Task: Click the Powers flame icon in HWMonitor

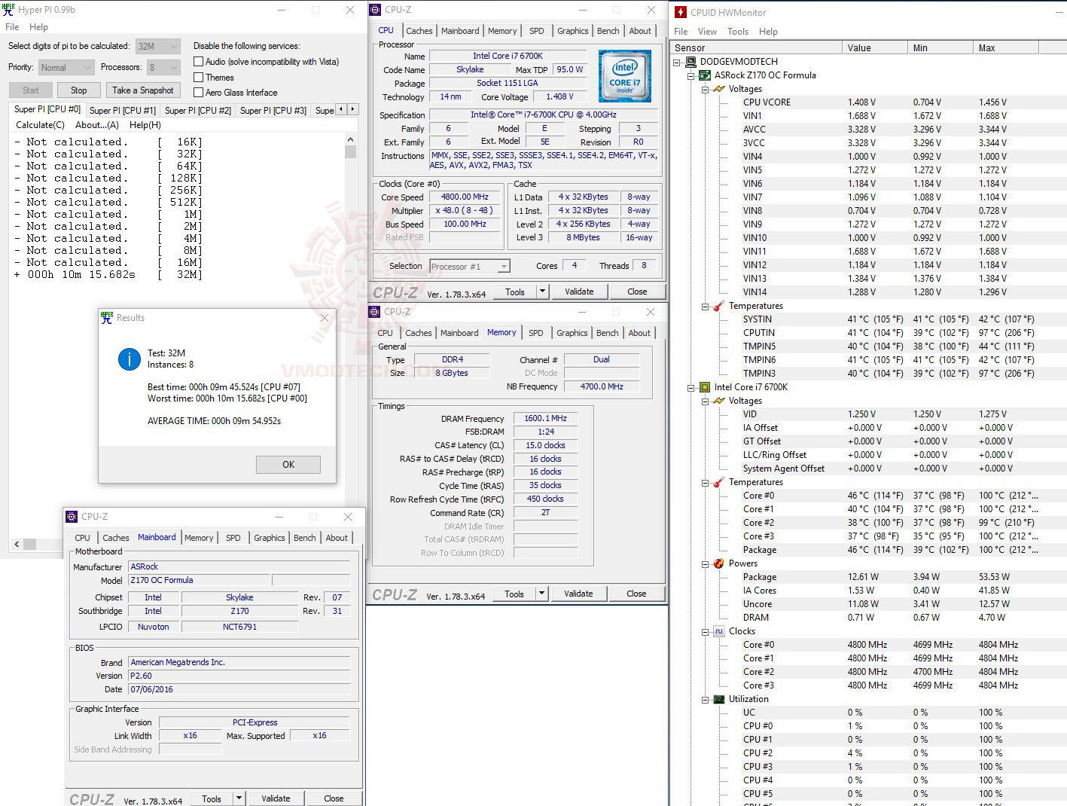Action: click(719, 563)
